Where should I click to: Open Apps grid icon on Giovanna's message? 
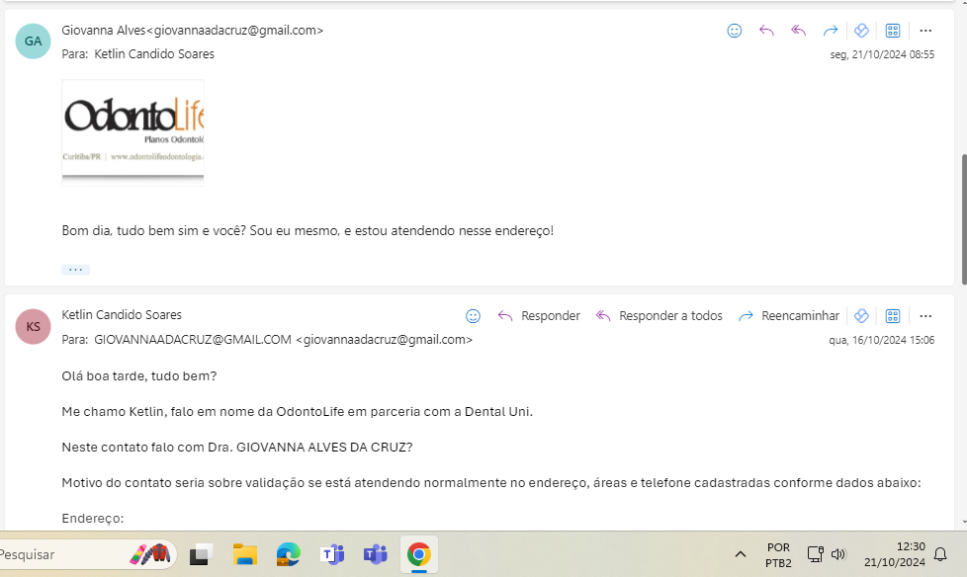tap(893, 31)
